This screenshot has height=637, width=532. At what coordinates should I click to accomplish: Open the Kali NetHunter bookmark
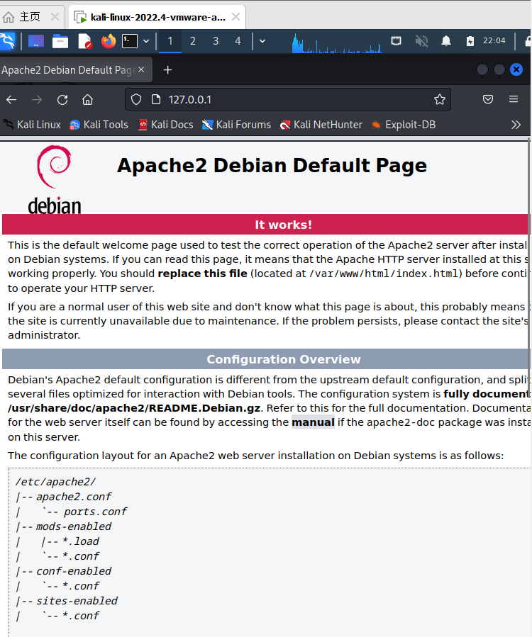(321, 125)
